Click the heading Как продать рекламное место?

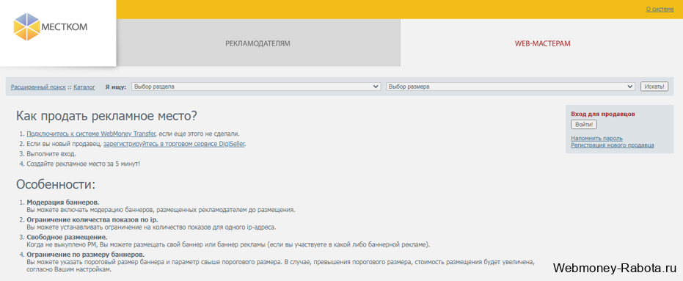click(x=106, y=116)
